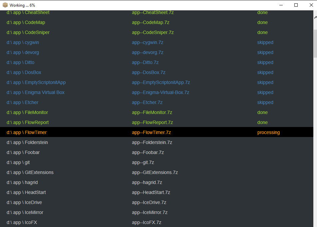Select the d:\ app \ IceMirror row
The width and height of the screenshot is (317, 227).
pos(157,213)
